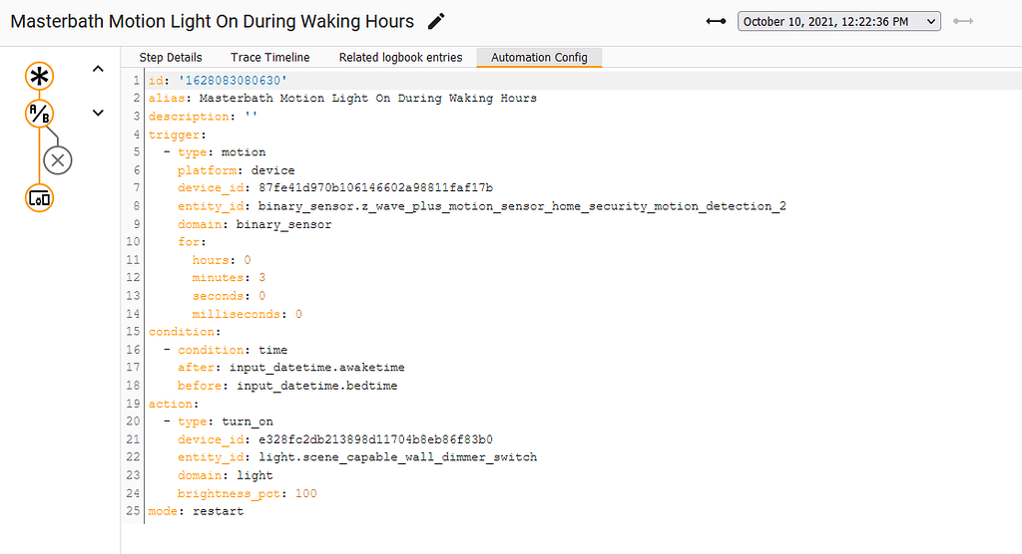Click the 'seconds: 0' line
This screenshot has width=1022, height=554.
tap(229, 296)
